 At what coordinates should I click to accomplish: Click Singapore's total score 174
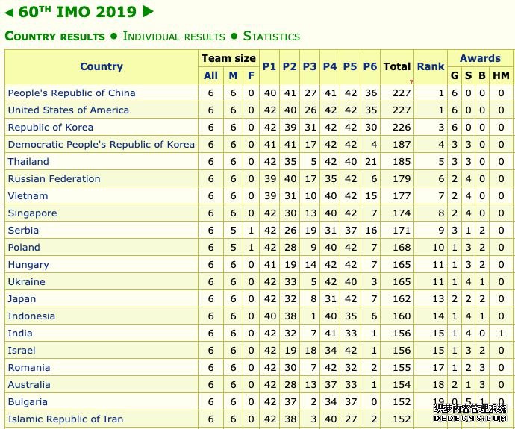402,213
